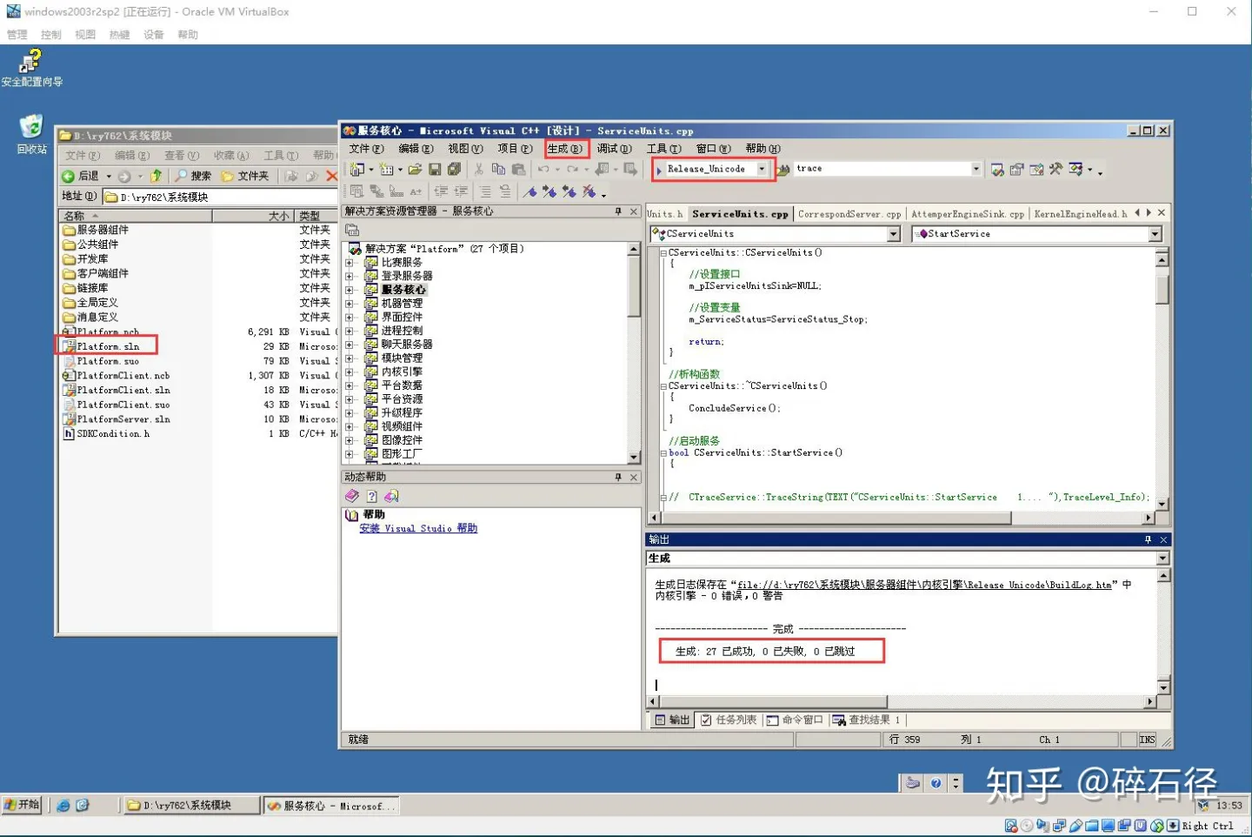Image resolution: width=1252 pixels, height=837 pixels.
Task: Toggle auto-hide pin on Output panel
Action: (x=1148, y=539)
